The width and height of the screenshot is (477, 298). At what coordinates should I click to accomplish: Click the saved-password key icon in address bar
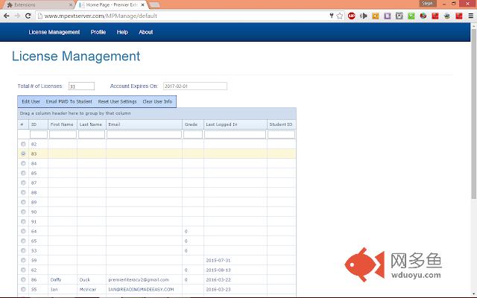pos(332,16)
